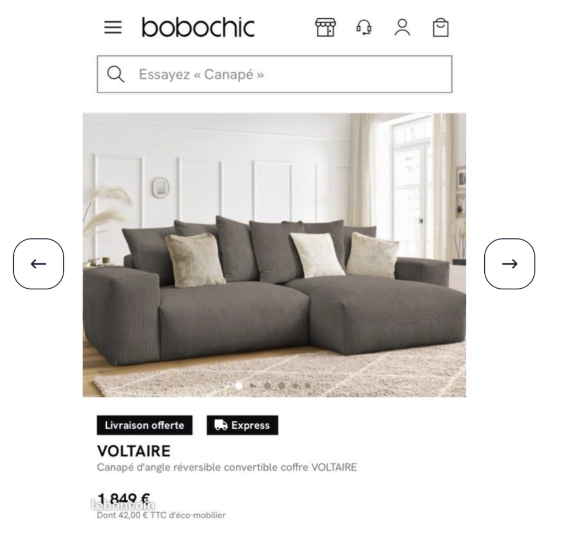Screen dimensions: 571x538
Task: Open the store locator icon
Action: tap(325, 27)
